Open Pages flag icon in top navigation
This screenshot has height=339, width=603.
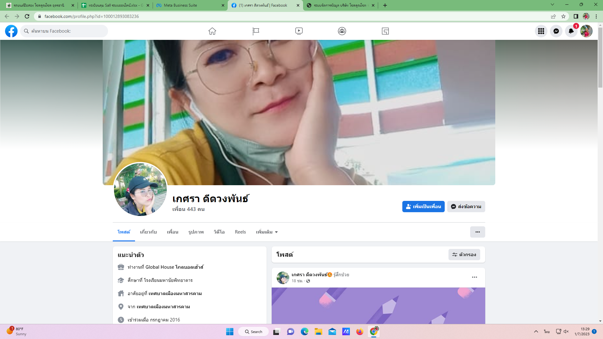256,31
